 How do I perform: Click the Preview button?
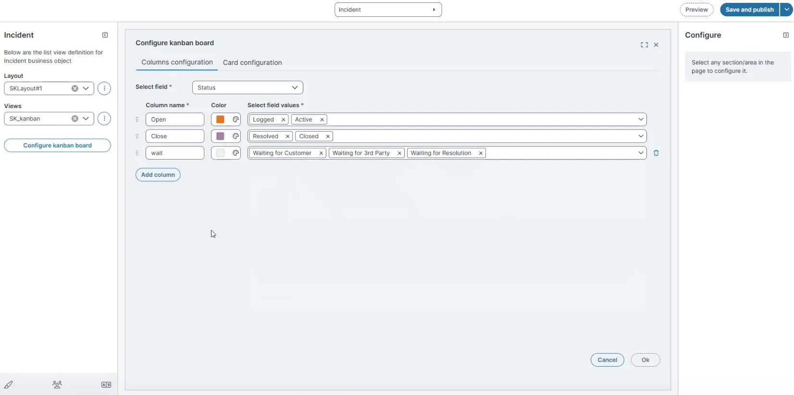[696, 10]
